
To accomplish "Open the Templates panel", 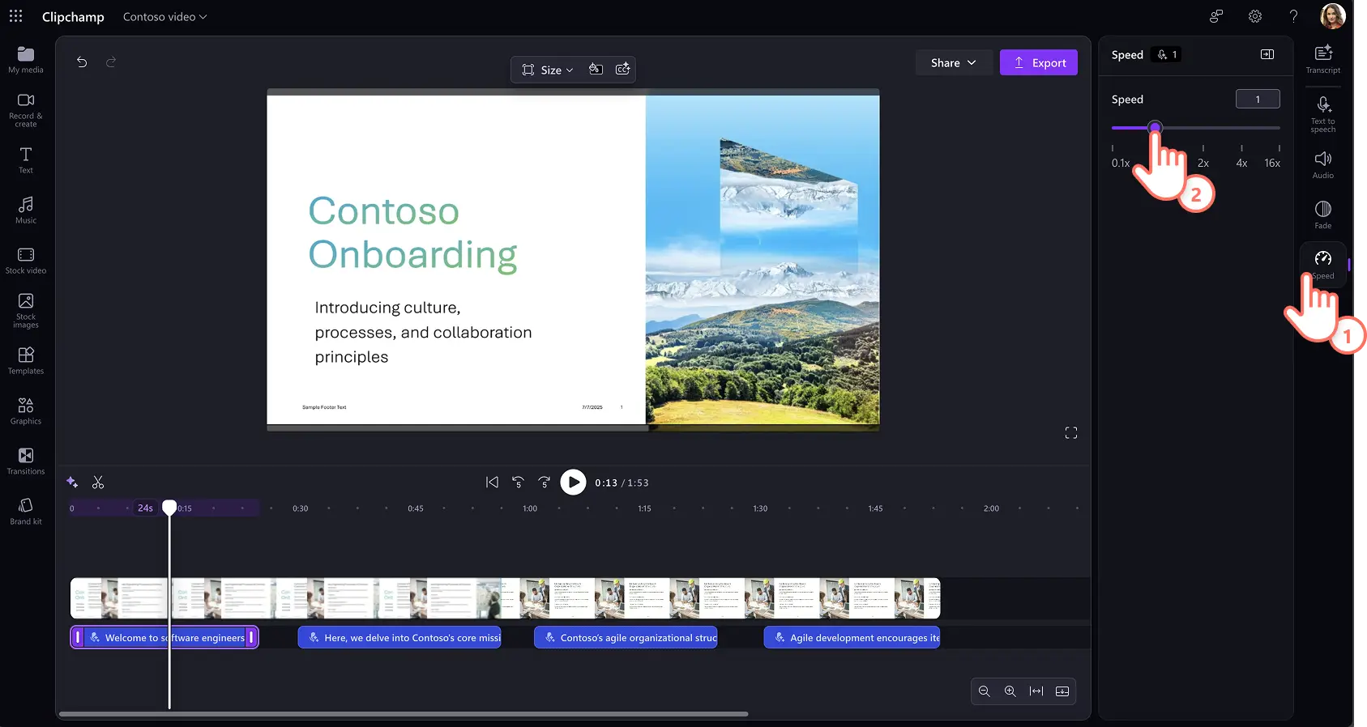I will pos(26,361).
